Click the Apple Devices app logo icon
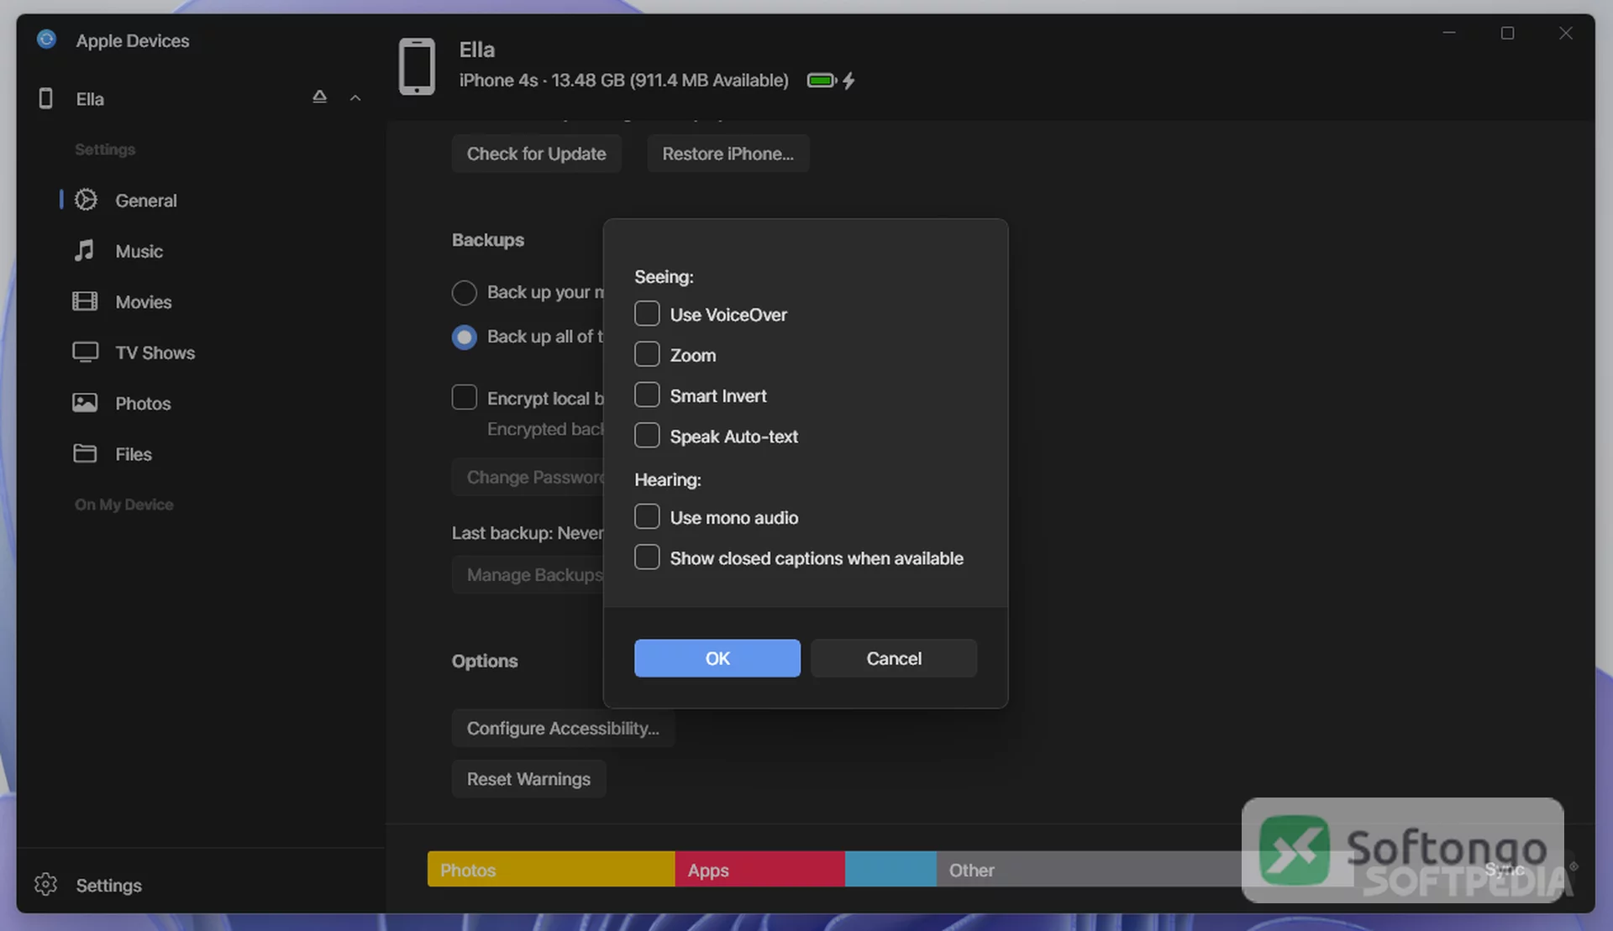The height and width of the screenshot is (931, 1613). tap(47, 39)
